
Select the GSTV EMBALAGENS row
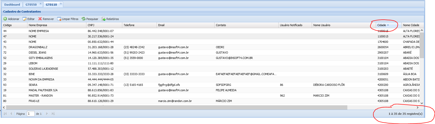(211, 58)
